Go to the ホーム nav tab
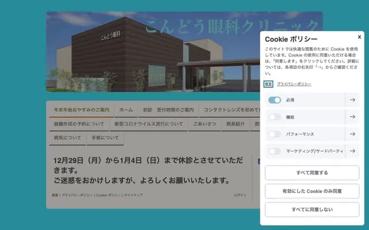The height and width of the screenshot is (230, 369). (x=126, y=110)
